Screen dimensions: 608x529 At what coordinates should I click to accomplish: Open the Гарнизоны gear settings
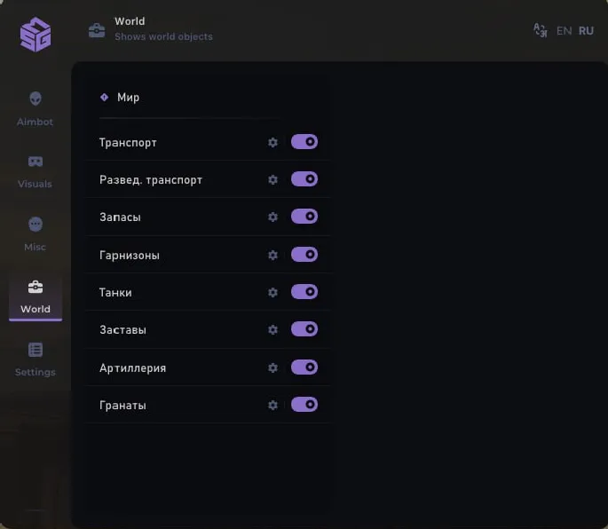click(273, 255)
